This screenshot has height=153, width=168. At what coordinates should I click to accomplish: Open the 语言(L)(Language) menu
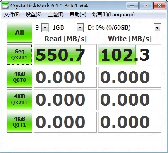point(113,15)
